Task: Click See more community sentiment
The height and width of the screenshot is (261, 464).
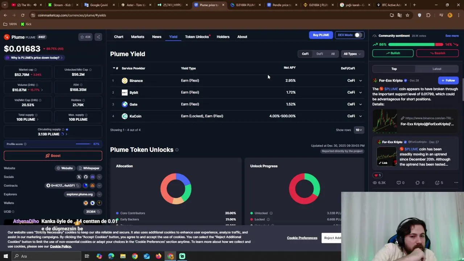Action: (452, 36)
